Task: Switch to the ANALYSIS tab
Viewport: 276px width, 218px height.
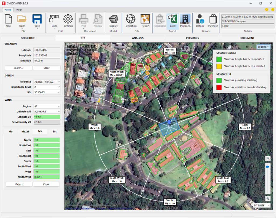Action: (x=138, y=38)
